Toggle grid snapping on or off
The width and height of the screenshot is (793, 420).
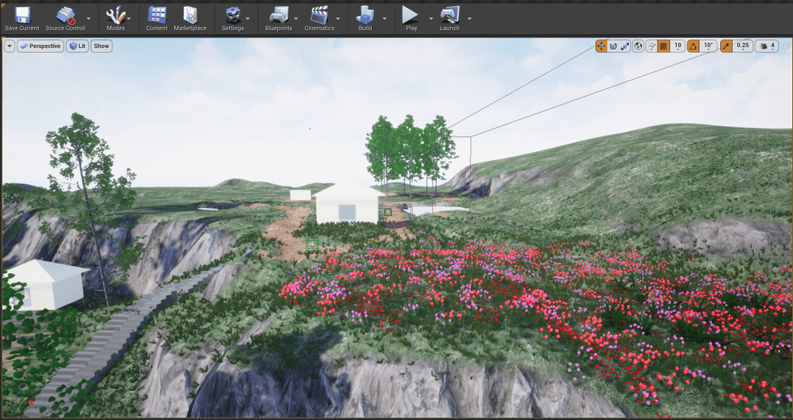click(x=664, y=46)
